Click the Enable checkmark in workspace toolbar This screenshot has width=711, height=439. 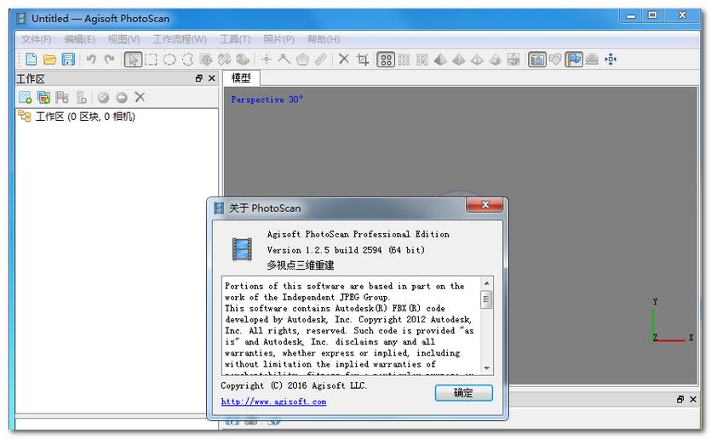click(103, 97)
